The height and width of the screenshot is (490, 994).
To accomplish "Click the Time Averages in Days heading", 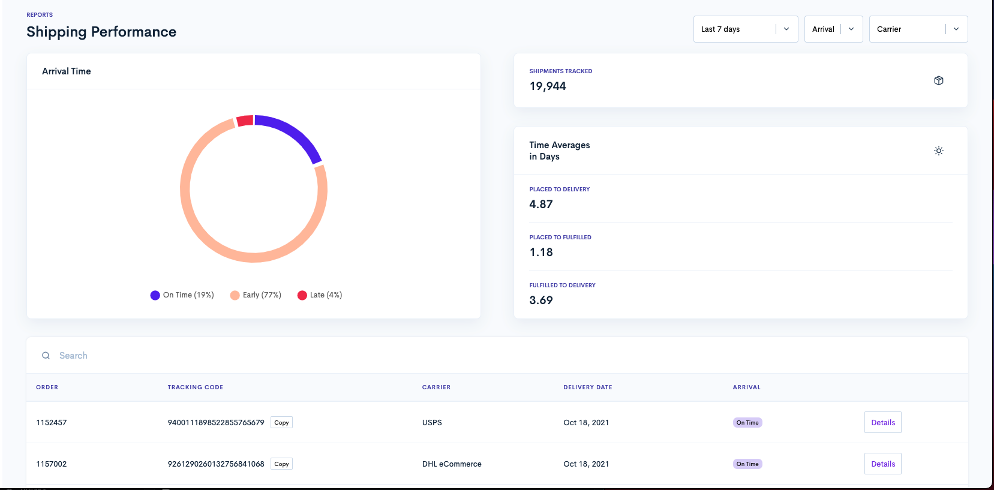I will (x=560, y=151).
